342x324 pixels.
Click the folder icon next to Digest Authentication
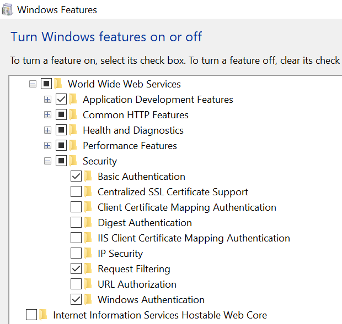pyautogui.click(x=88, y=223)
